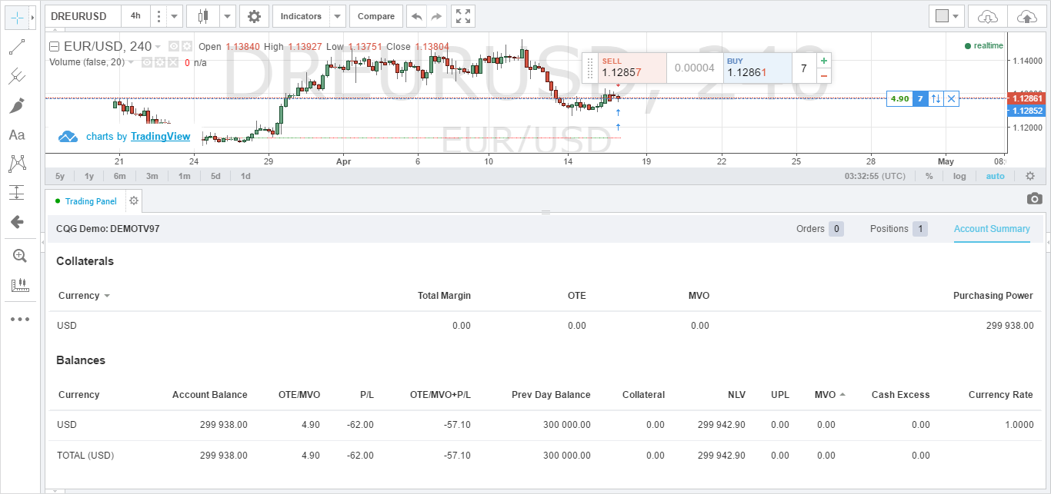Toggle percent scale mode

pyautogui.click(x=929, y=176)
